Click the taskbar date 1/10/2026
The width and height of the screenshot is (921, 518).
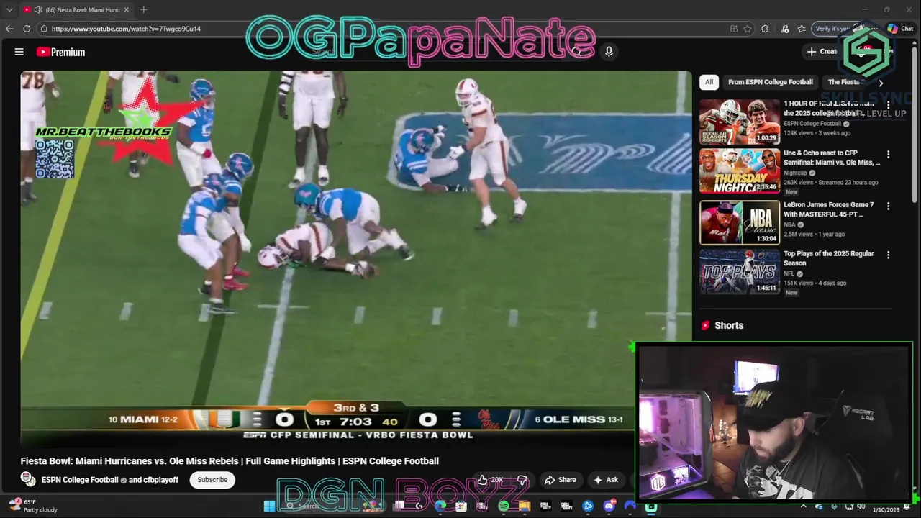[x=886, y=509]
